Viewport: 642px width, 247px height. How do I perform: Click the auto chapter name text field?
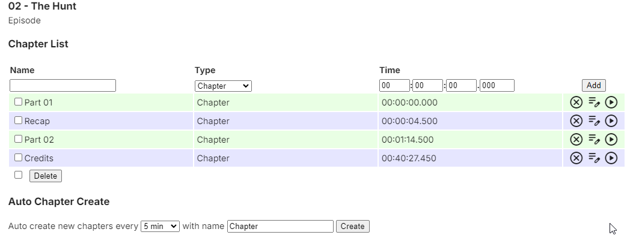[x=280, y=226]
